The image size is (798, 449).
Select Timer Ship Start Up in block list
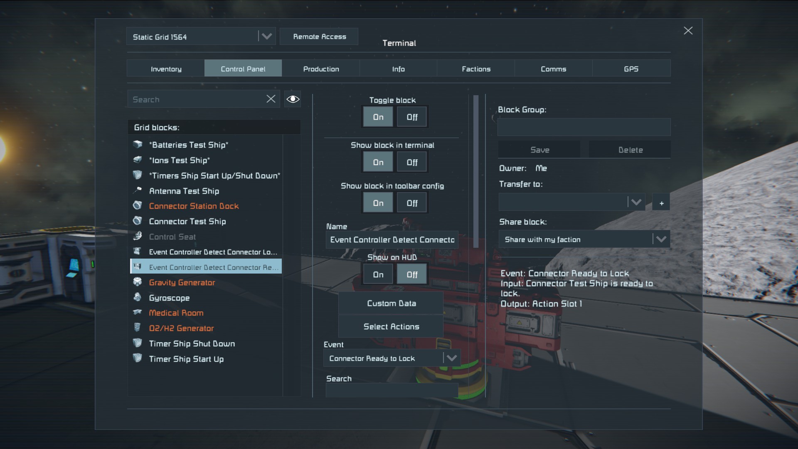tap(206, 359)
